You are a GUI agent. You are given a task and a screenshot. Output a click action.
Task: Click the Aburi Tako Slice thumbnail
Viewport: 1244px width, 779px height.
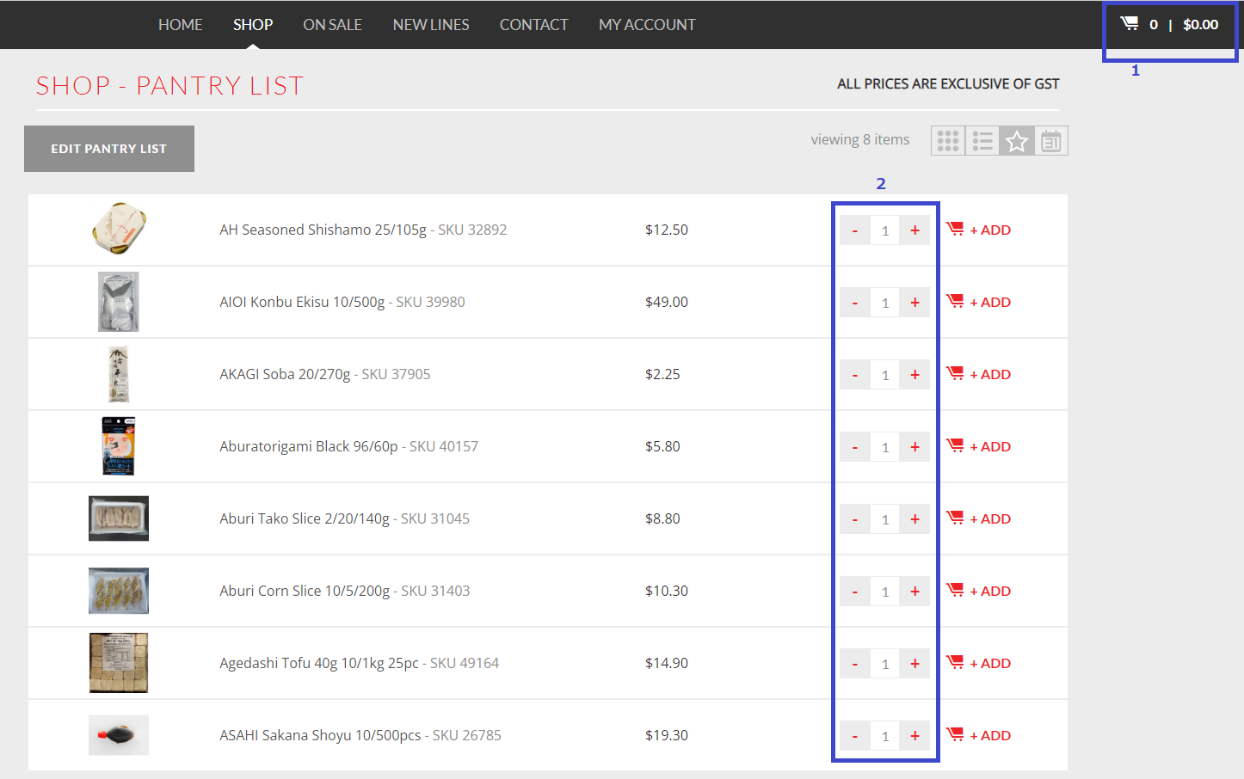[x=119, y=518]
